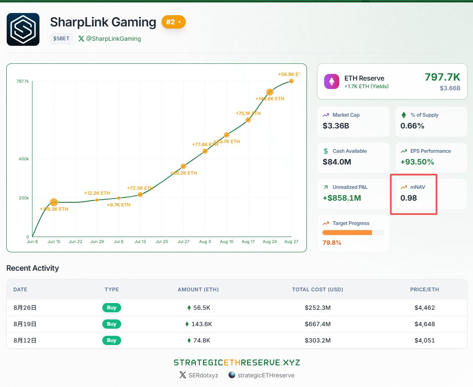Click the Recent Activity heading

coord(33,268)
